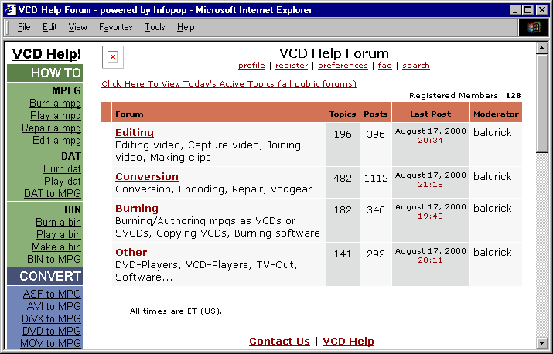
Task: Click the Other forum topics count 141
Action: point(343,254)
